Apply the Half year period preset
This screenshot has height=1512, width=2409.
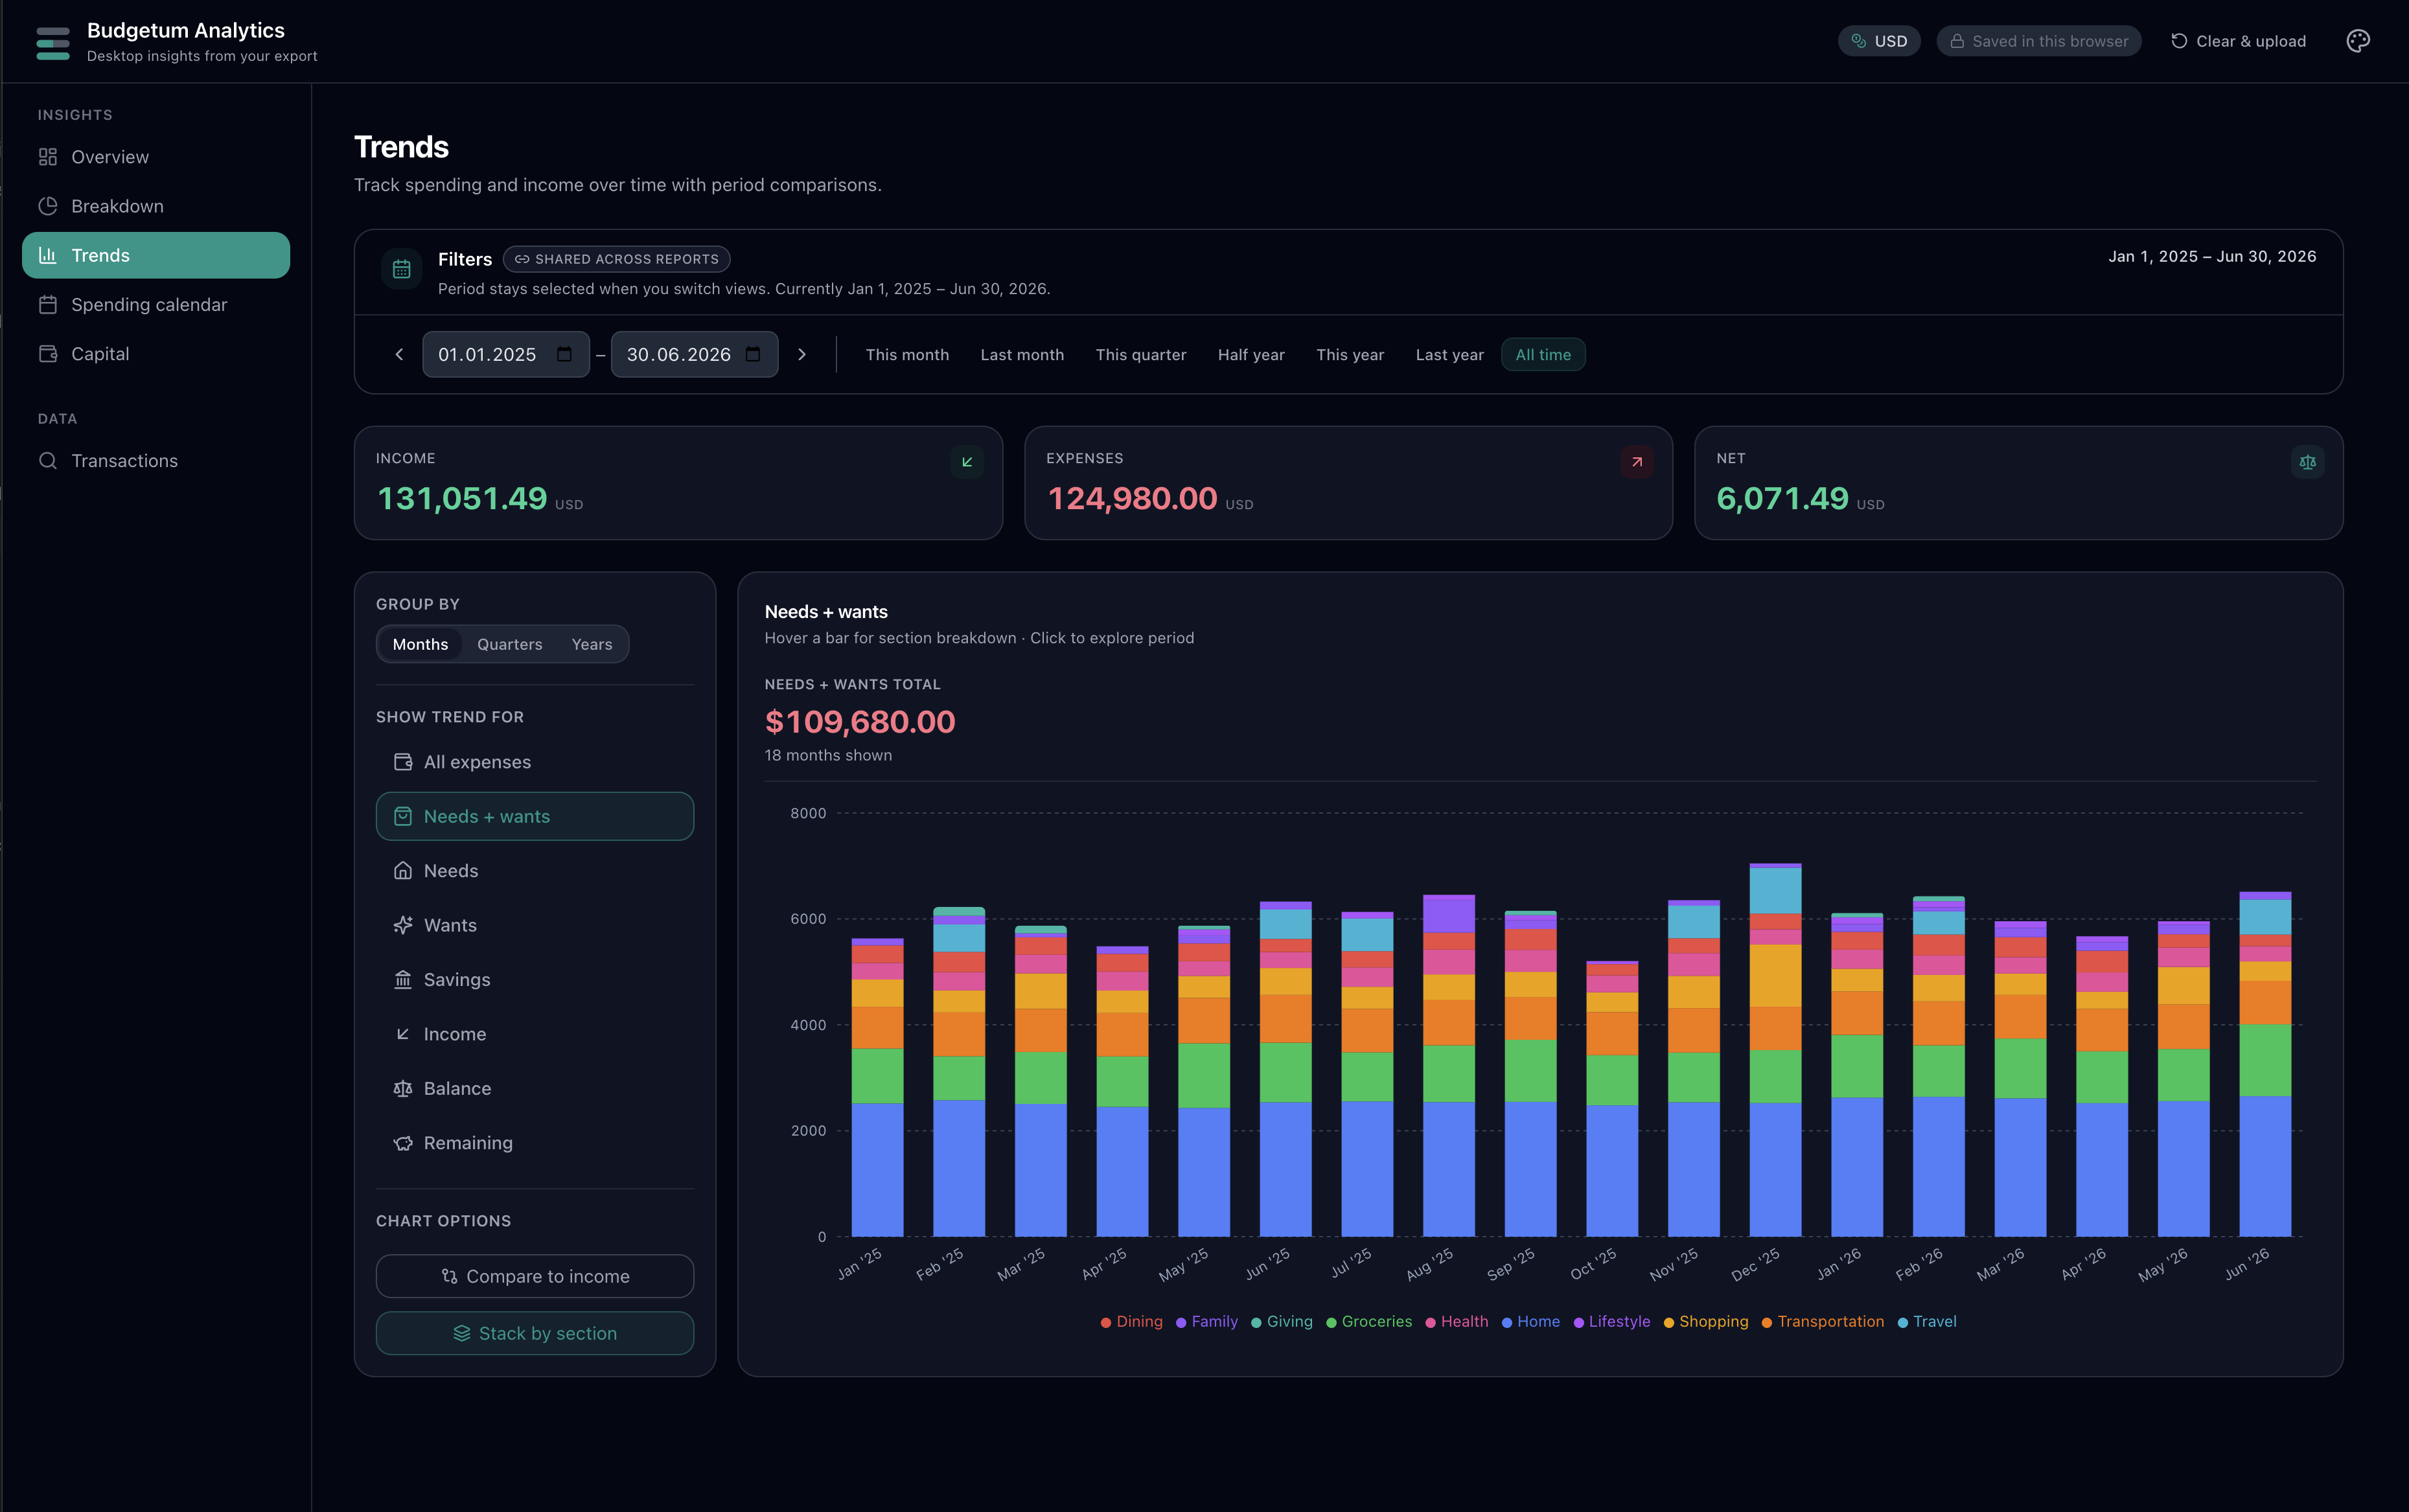tap(1251, 354)
